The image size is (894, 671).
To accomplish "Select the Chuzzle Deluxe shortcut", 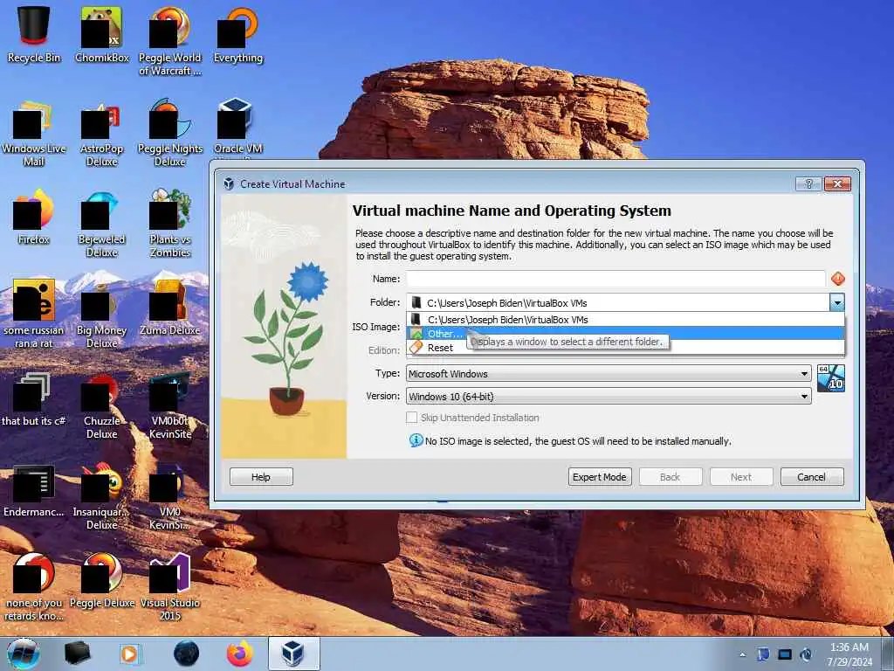I will (x=101, y=405).
